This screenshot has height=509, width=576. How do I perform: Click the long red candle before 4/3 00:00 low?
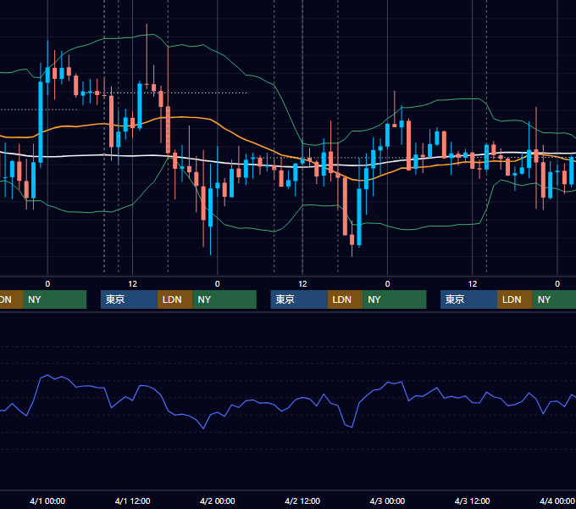coord(345,206)
